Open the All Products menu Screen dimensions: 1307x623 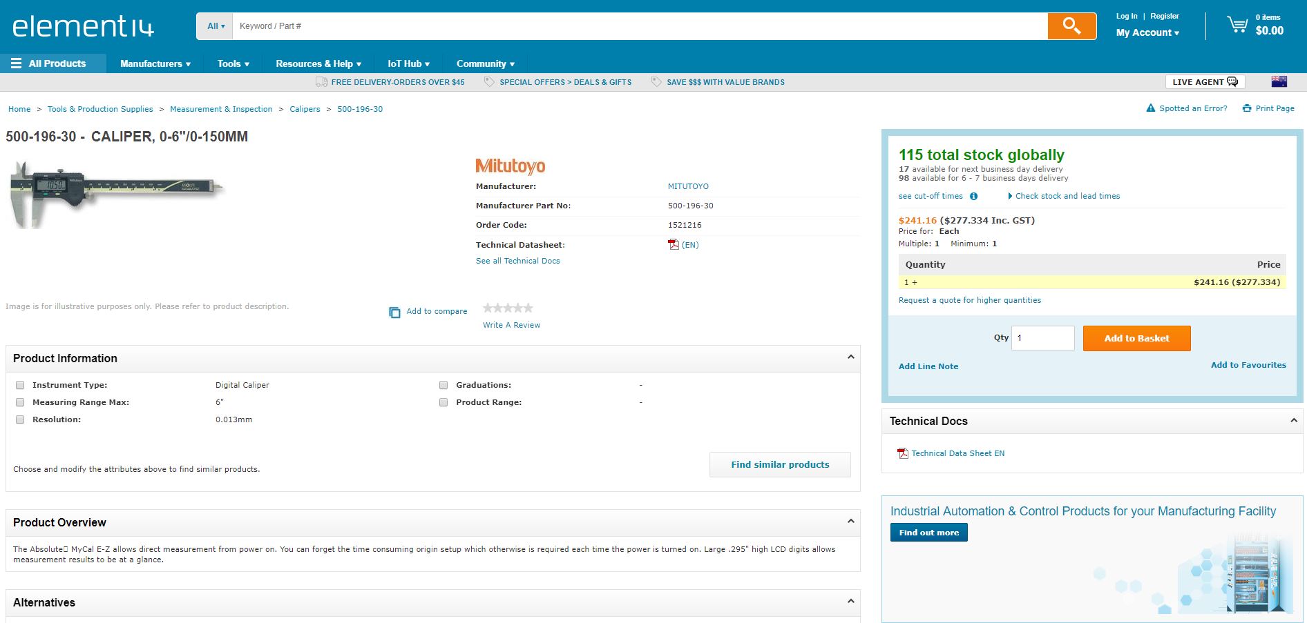tap(49, 63)
